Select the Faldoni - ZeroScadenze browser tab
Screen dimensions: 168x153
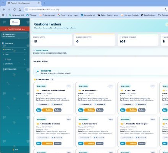pos(24,3)
